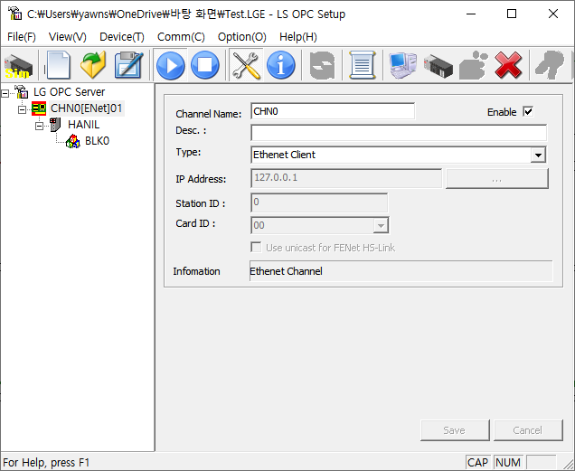
Task: Select CHN0[ENet]01 in the tree
Action: [x=86, y=108]
